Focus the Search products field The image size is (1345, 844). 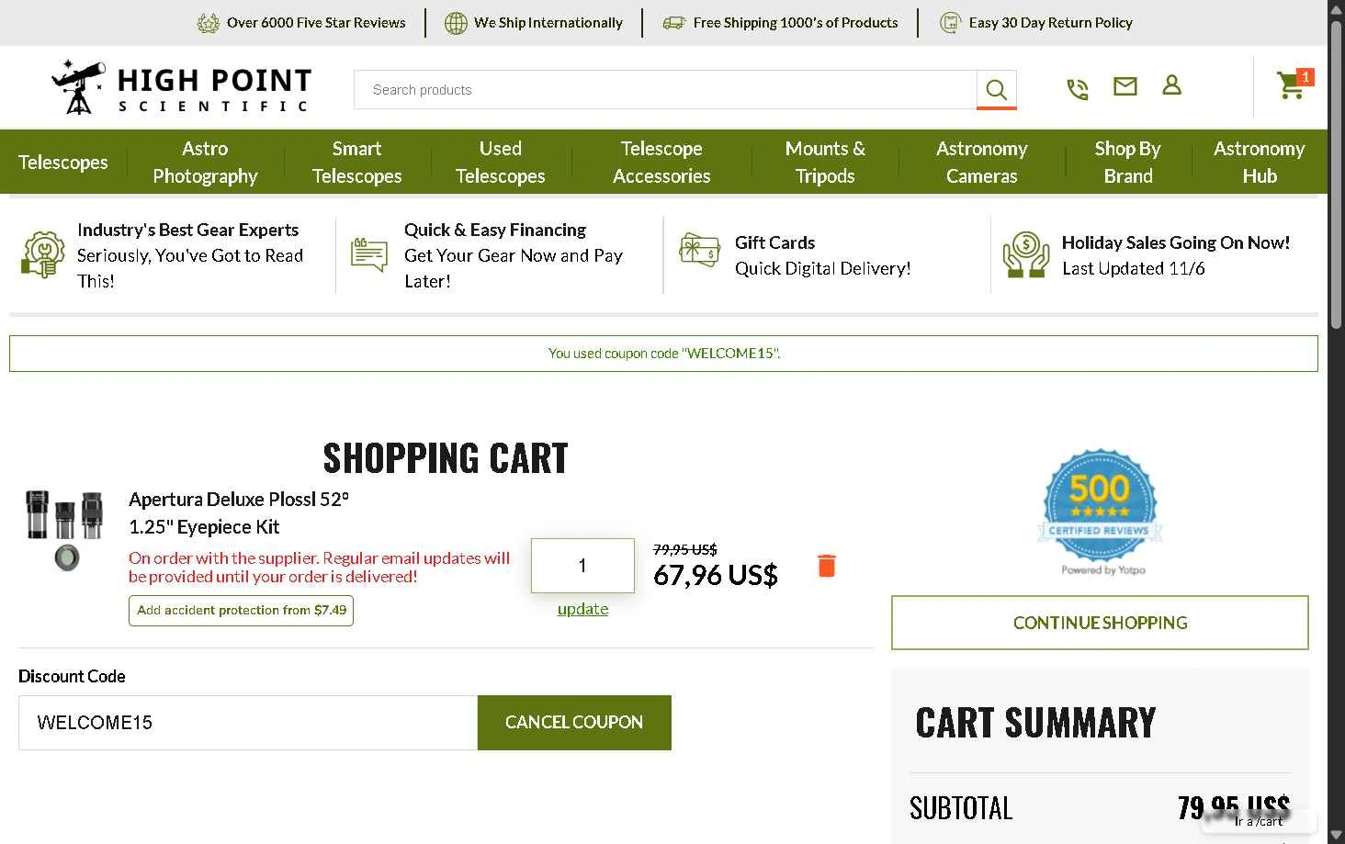[x=665, y=90]
